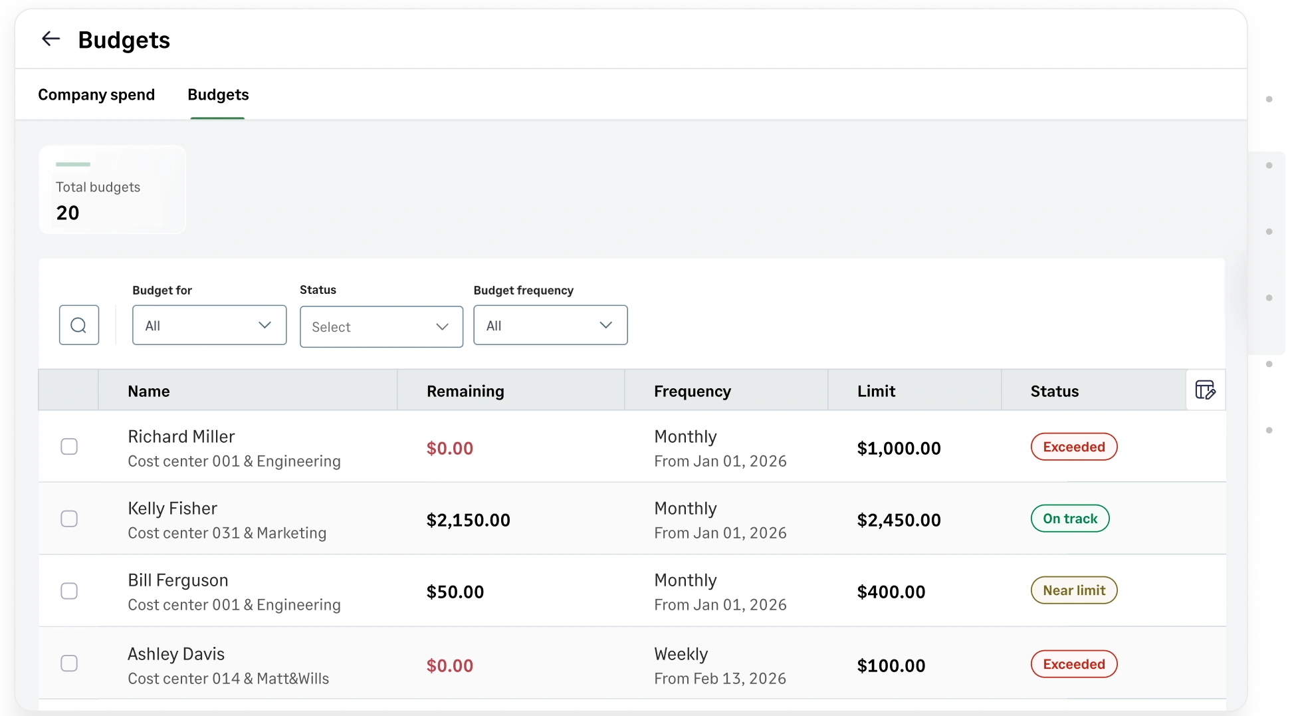
Task: Click the On track badge for Kelly Fisher
Action: [1069, 519]
